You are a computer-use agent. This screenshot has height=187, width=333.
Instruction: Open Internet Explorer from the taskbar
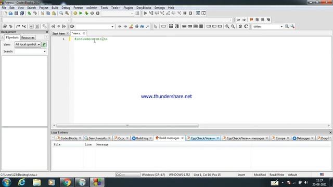[22, 182]
